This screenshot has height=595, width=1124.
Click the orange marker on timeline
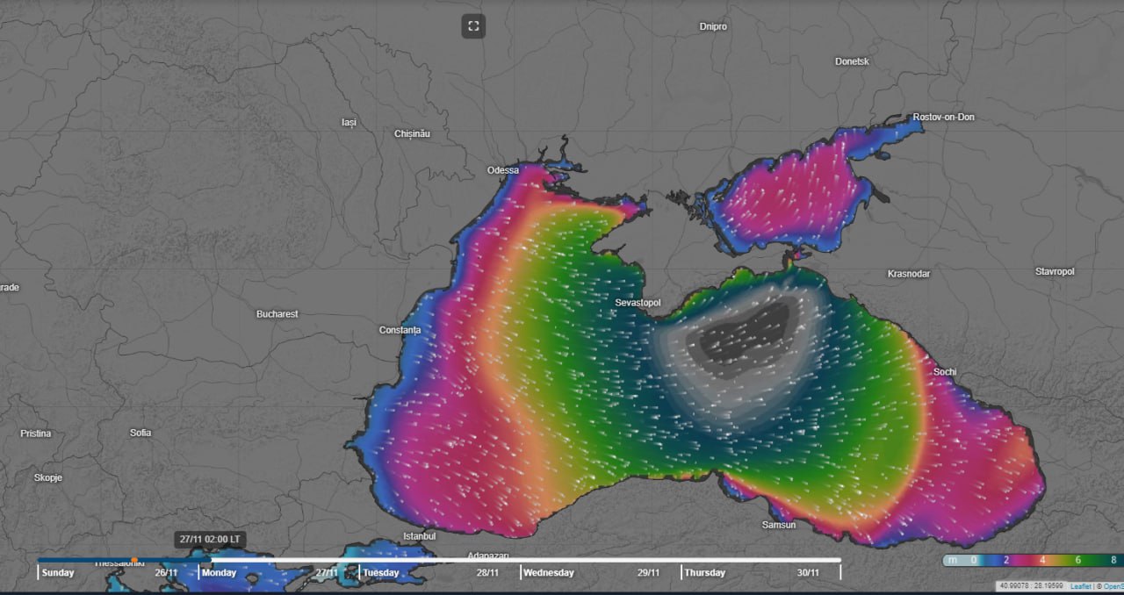click(x=134, y=560)
